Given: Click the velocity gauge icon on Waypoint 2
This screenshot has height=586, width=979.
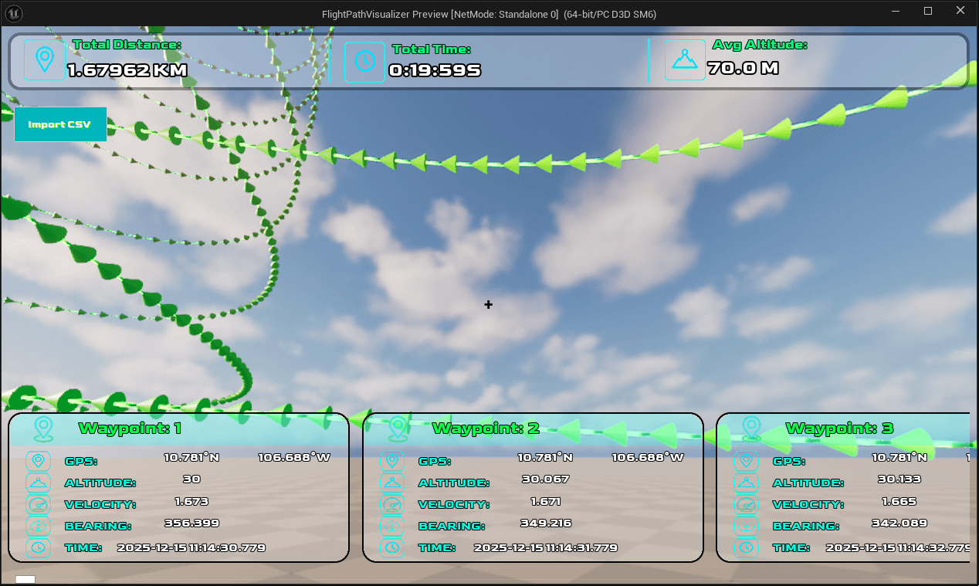Looking at the screenshot, I should pyautogui.click(x=392, y=502).
